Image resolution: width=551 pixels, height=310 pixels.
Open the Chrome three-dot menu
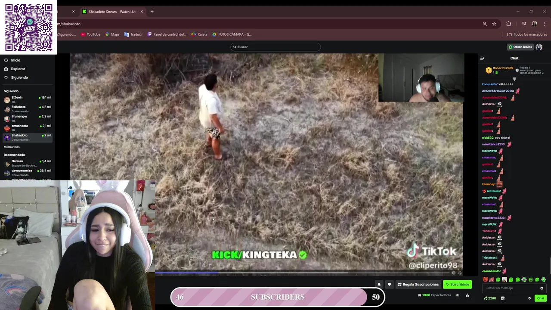545,24
